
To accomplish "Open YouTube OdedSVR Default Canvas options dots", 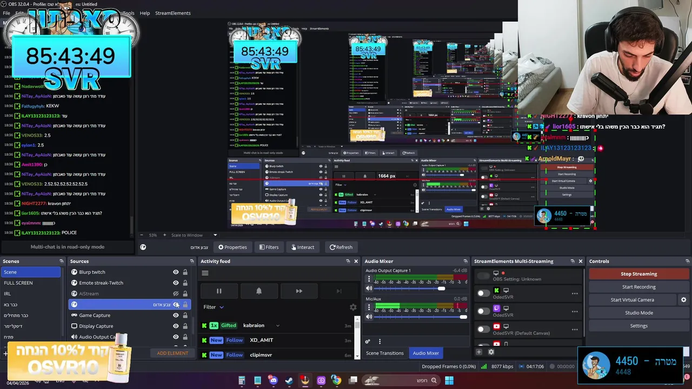I will coord(575,330).
